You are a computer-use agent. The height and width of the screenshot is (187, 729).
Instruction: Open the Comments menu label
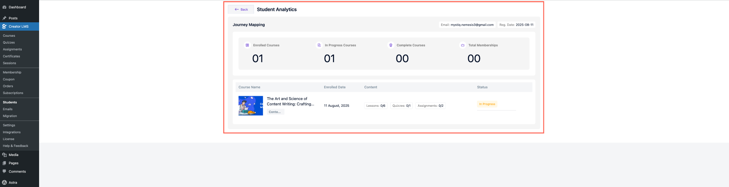[x=17, y=171]
